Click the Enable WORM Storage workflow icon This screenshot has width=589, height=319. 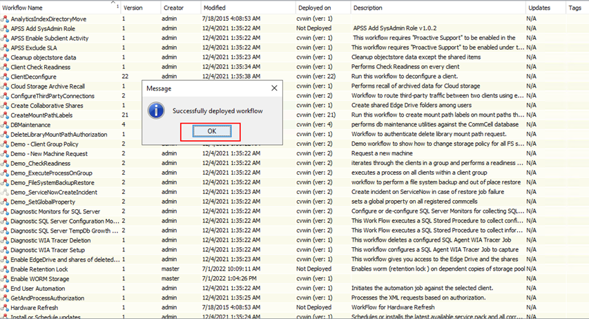(6, 279)
